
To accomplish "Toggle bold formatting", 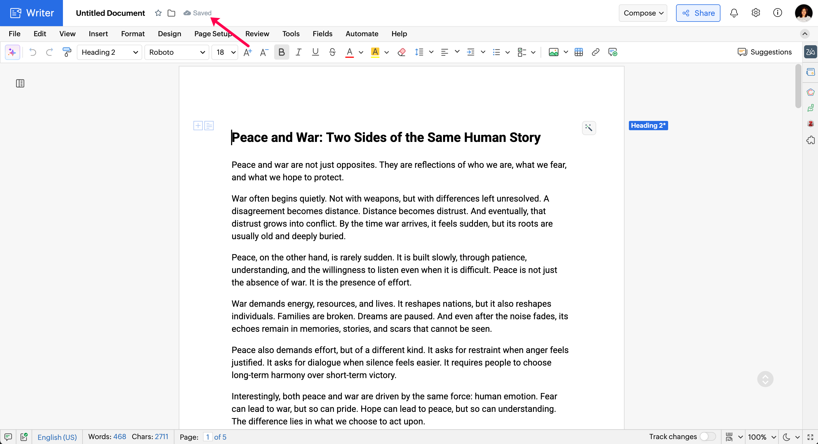I will (x=281, y=52).
